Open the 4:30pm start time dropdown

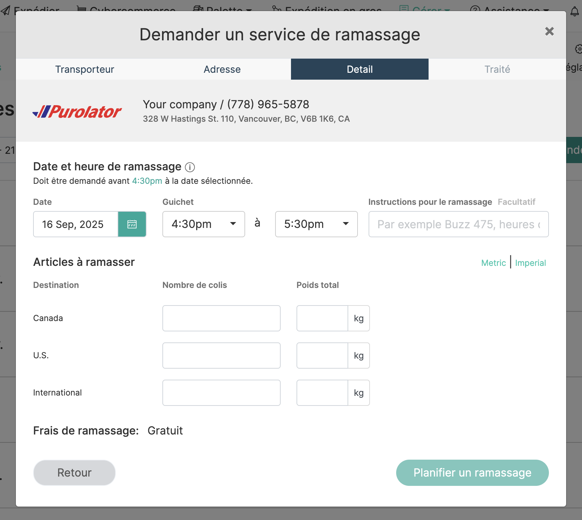point(203,224)
